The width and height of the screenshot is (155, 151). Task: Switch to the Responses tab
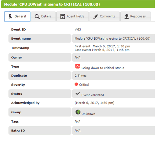point(136,16)
